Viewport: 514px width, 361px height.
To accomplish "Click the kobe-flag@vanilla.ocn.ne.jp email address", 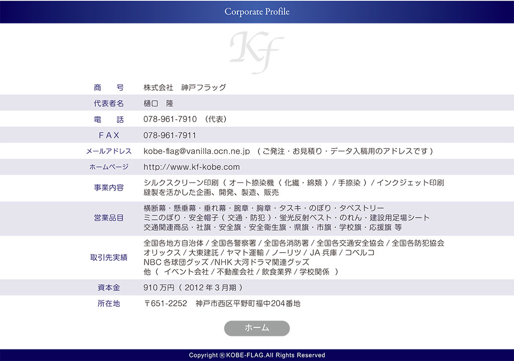I will point(196,151).
